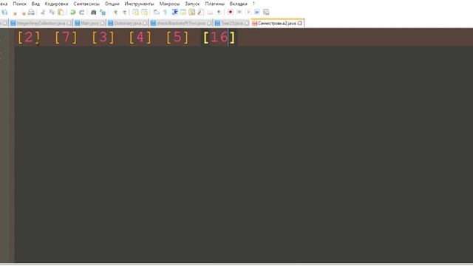Toggle the Indent Guide toolbar icon
This screenshot has height=266, width=473.
coord(174,12)
